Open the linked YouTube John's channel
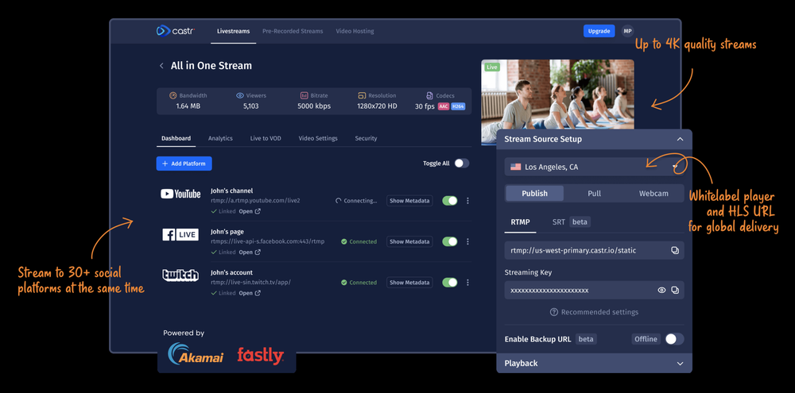The width and height of the screenshot is (795, 393). click(x=250, y=211)
